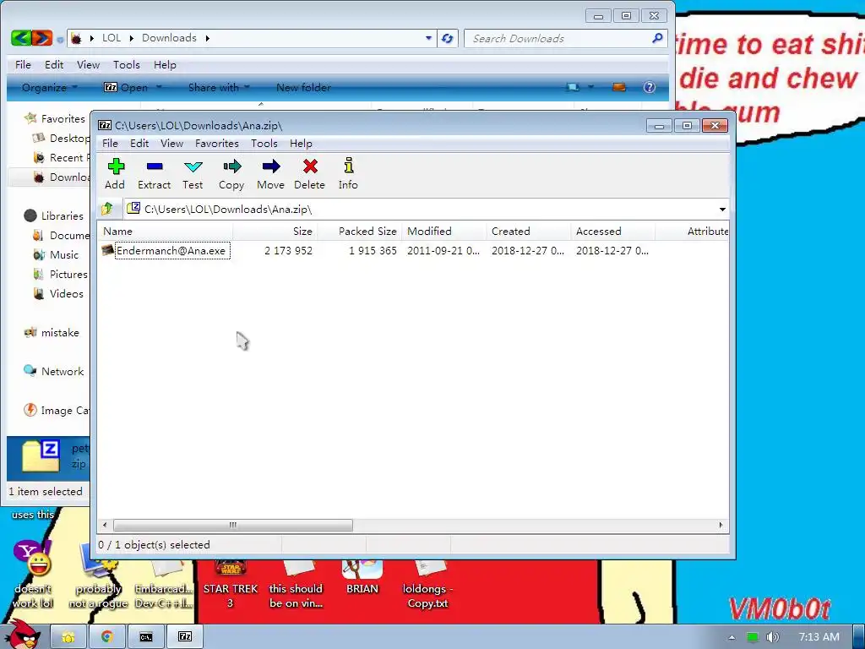Open command prompt taskbar button
865x649 pixels.
(145, 637)
